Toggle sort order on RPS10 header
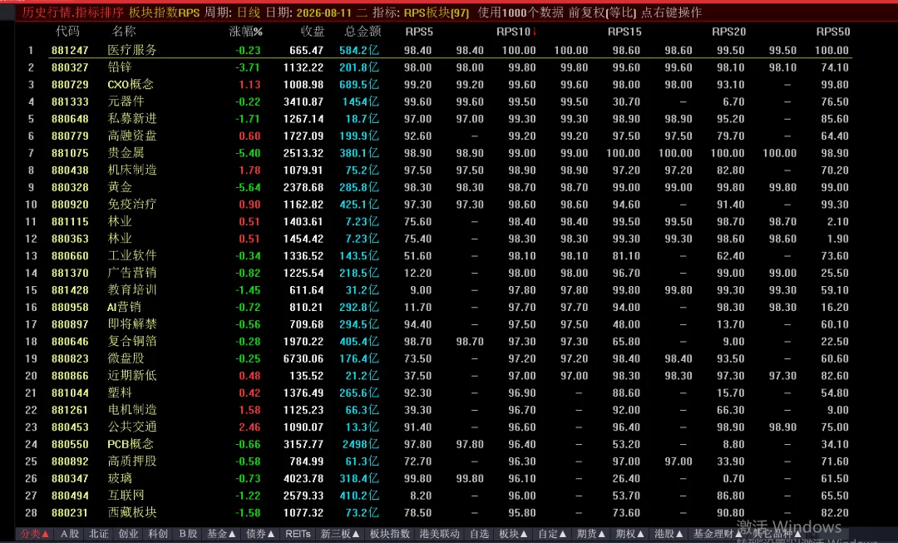This screenshot has height=543, width=898. point(516,32)
